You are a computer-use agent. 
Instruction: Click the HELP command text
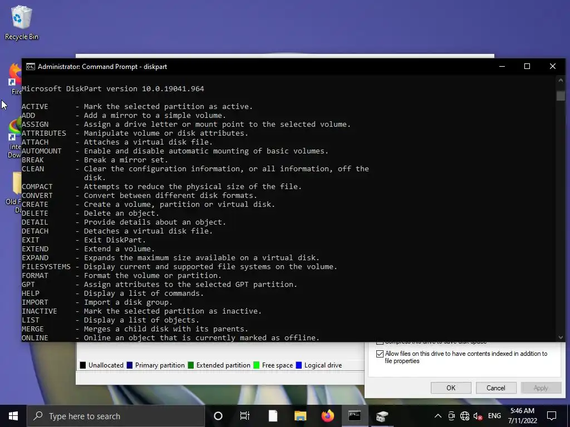31,294
